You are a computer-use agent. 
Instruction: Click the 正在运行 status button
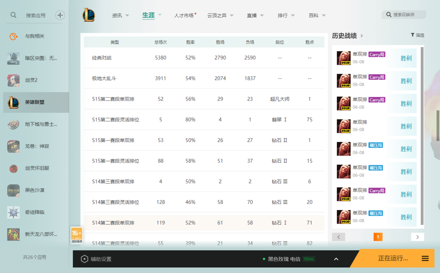point(393,258)
